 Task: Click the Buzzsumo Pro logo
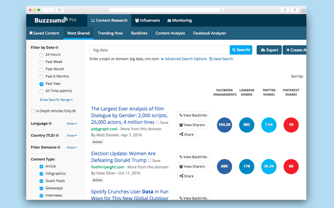click(56, 20)
